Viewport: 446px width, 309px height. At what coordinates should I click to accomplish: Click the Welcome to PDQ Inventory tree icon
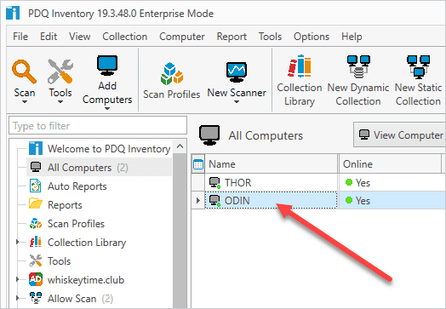[36, 148]
